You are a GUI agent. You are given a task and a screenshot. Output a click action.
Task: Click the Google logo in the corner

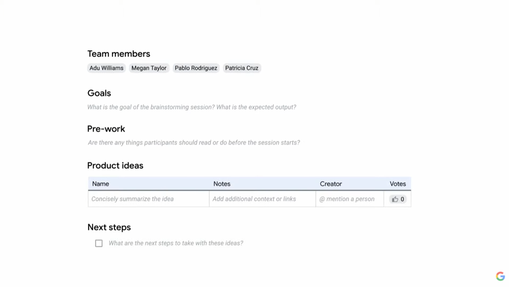click(x=500, y=276)
